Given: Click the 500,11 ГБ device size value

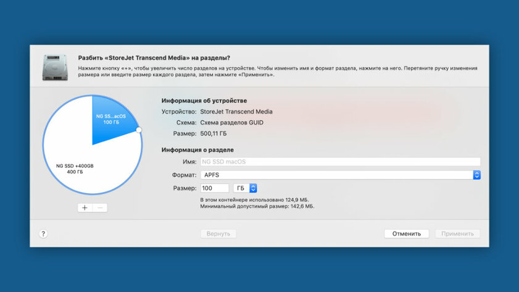Looking at the screenshot, I should point(214,133).
